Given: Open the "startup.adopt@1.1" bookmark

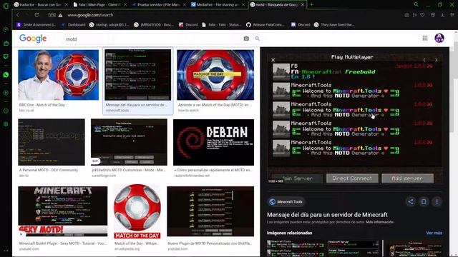Looking at the screenshot, I should pyautogui.click(x=109, y=25).
